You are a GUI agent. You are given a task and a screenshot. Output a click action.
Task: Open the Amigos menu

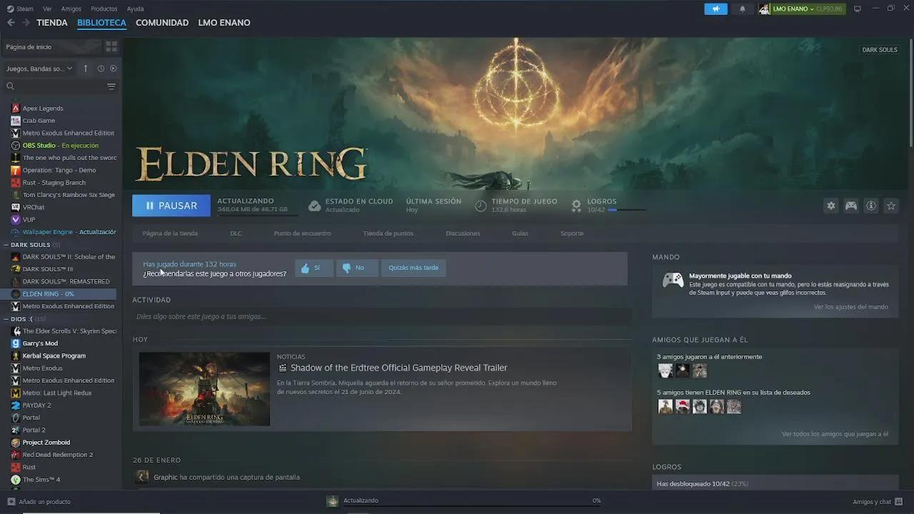(x=71, y=9)
